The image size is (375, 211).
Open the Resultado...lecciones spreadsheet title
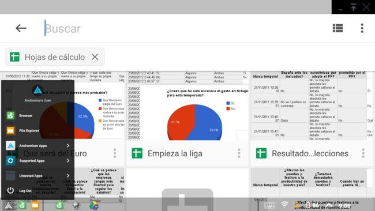[310, 153]
